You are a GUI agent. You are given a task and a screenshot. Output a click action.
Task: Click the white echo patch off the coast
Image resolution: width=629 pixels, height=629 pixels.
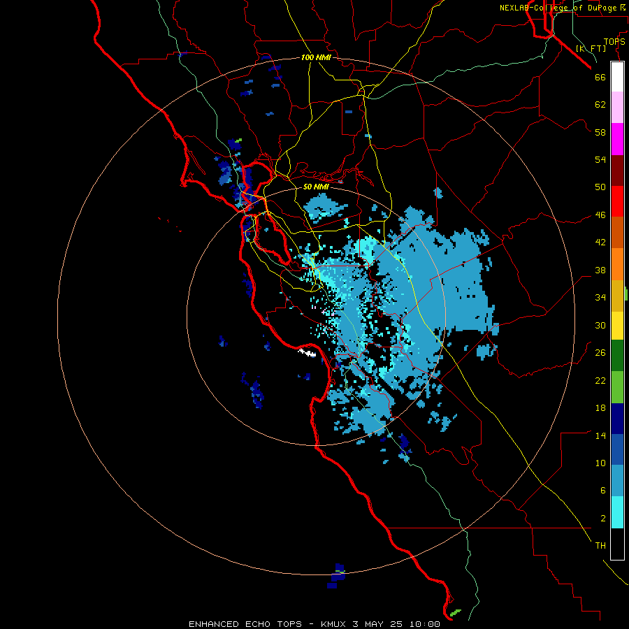(308, 353)
